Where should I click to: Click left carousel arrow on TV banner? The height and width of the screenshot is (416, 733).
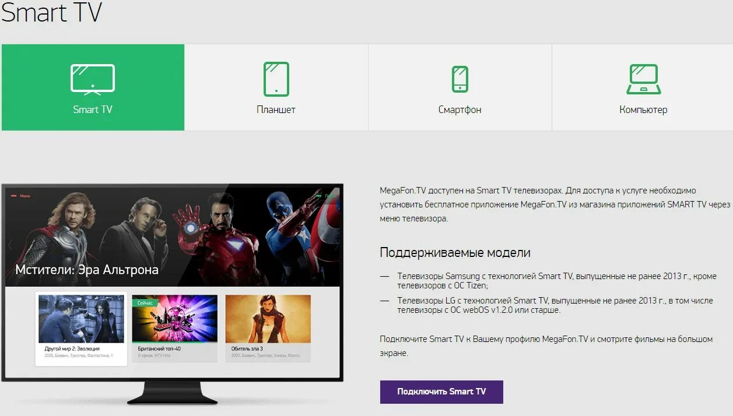[x=10, y=245]
